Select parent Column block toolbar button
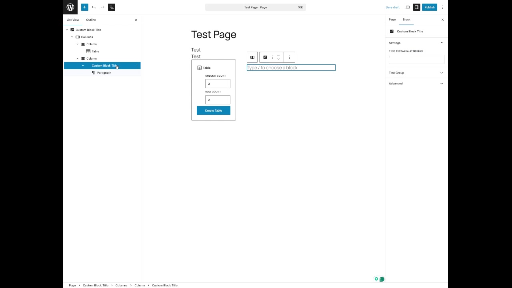This screenshot has width=512, height=288. [252, 57]
